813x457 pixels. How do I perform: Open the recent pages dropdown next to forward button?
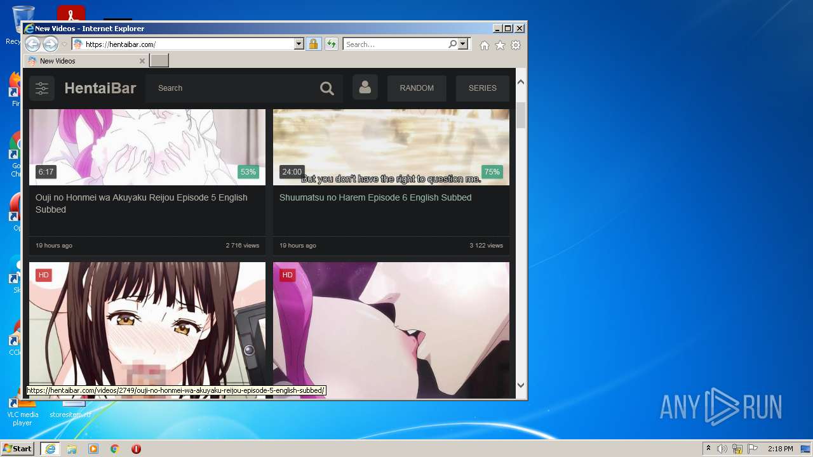coord(64,44)
